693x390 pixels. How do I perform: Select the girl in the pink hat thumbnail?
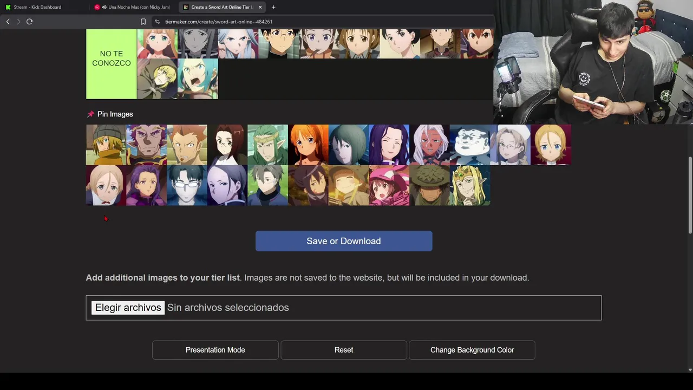pos(389,185)
